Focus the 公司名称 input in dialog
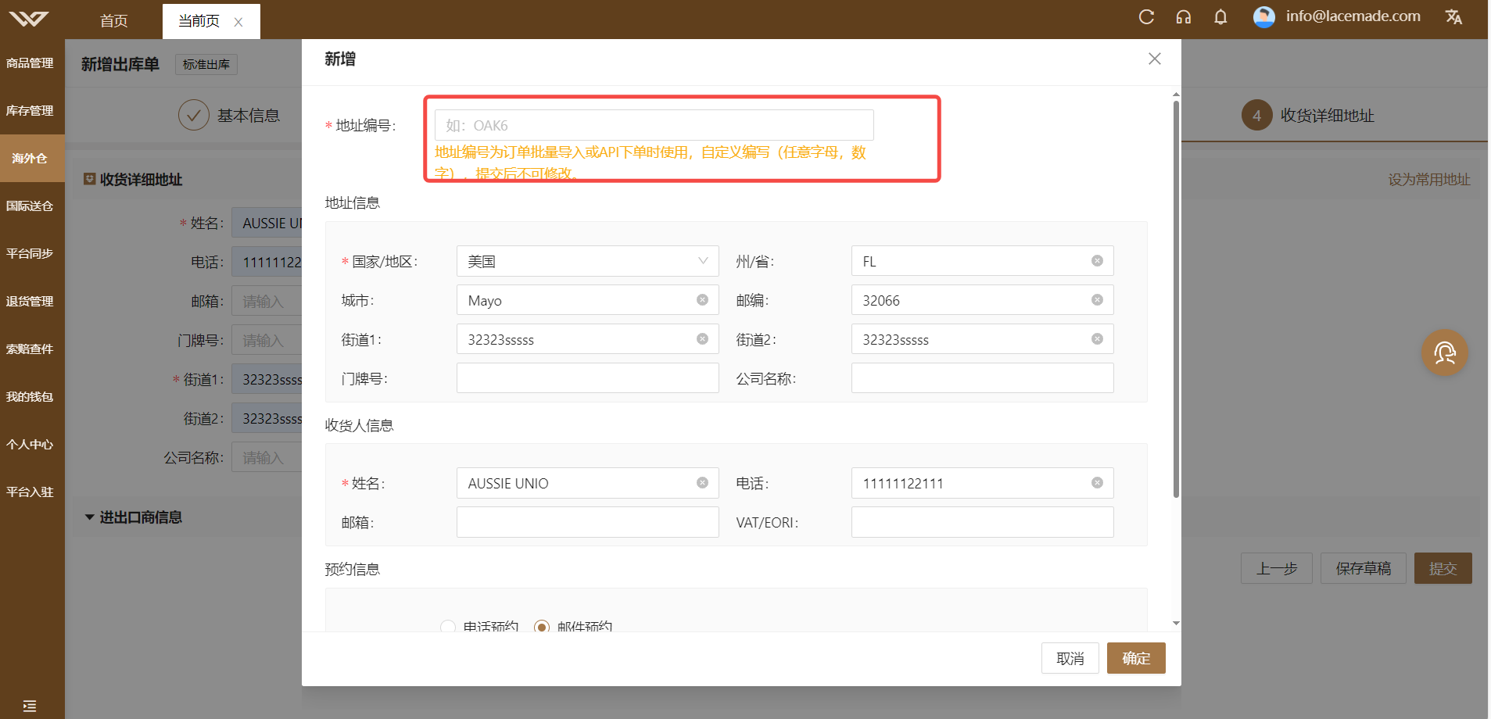Image resolution: width=1491 pixels, height=719 pixels. [x=982, y=378]
